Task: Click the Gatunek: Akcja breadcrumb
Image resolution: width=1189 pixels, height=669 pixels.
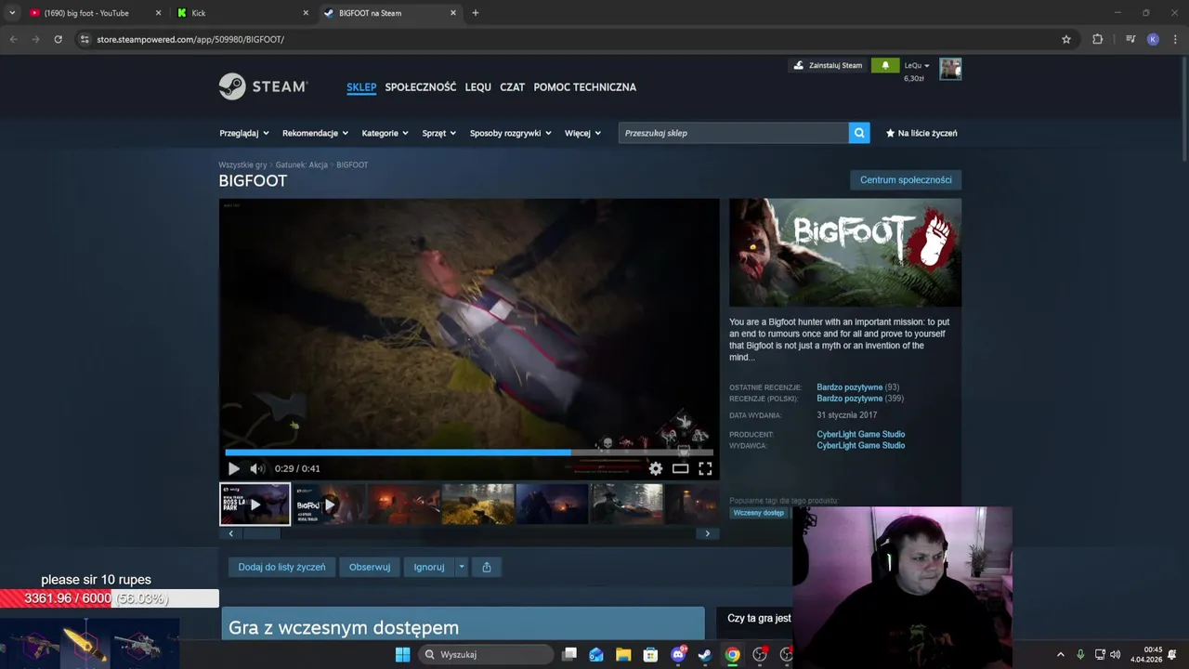Action: 302,164
